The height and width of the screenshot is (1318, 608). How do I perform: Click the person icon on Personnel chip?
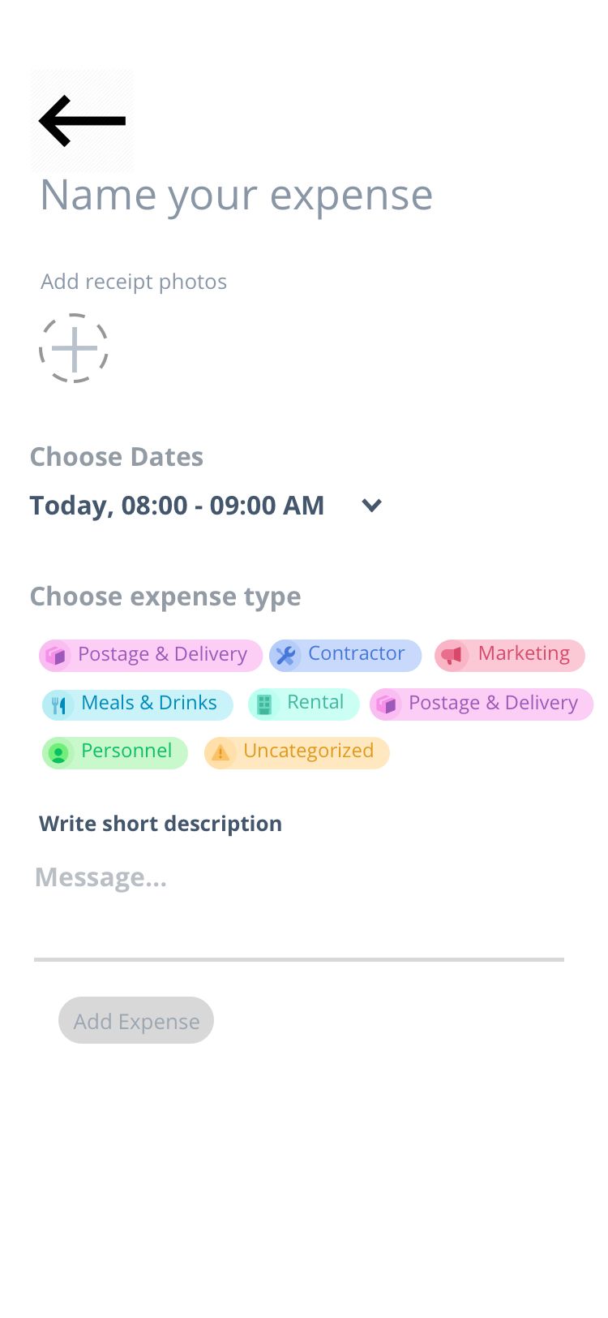(x=58, y=753)
